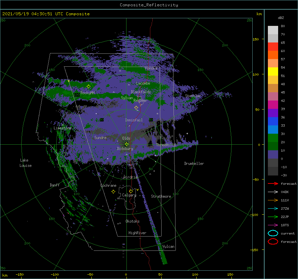The height and width of the screenshot is (279, 298).
Task: Click the Limestone label
Action: pos(63,128)
